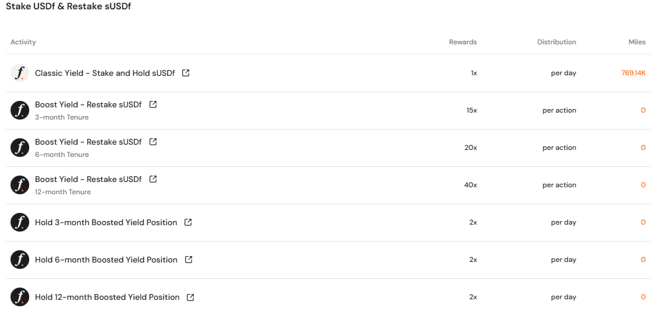This screenshot has width=665, height=329.
Task: Select Hold 3-month Boosted Yield Position text
Action: [106, 222]
